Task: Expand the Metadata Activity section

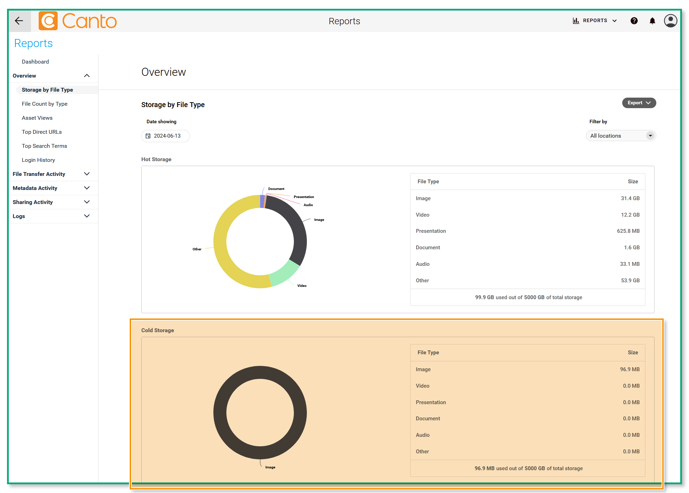Action: [87, 188]
